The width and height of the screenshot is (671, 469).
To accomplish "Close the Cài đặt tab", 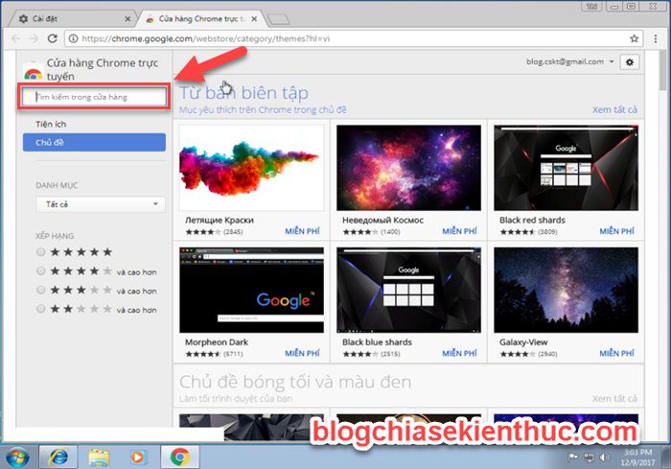I will click(127, 19).
